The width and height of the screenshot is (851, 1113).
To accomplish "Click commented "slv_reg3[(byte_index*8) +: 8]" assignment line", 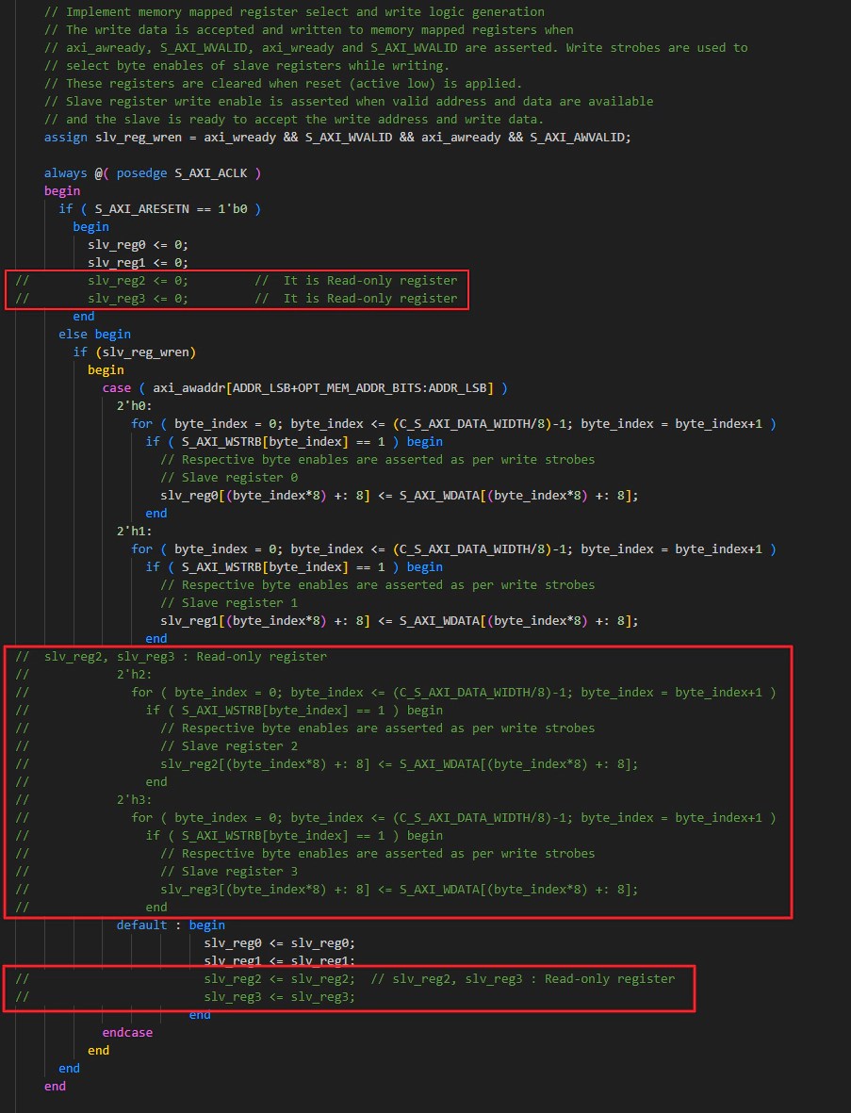I will coord(399,890).
